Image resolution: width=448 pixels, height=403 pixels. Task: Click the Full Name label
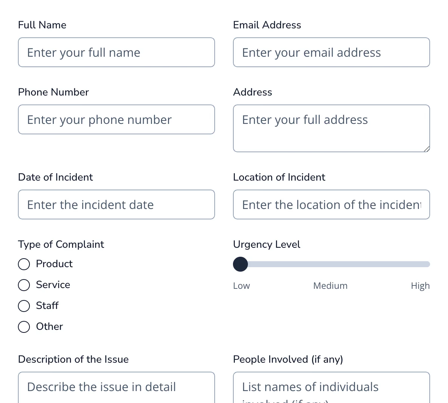42,25
